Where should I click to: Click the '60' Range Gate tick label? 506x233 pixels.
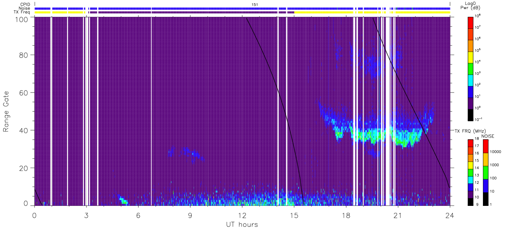[23, 92]
